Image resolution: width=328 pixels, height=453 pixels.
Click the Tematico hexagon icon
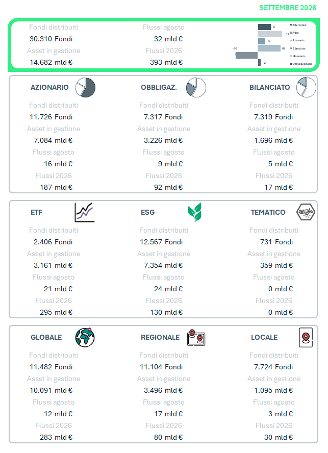(x=306, y=212)
